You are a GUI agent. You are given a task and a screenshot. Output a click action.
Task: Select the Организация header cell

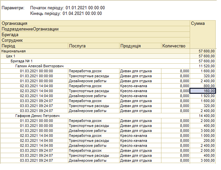pos(95,23)
